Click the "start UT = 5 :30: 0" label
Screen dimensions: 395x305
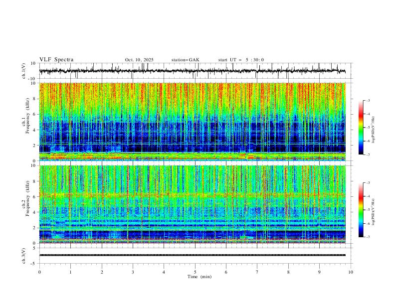(x=241, y=60)
